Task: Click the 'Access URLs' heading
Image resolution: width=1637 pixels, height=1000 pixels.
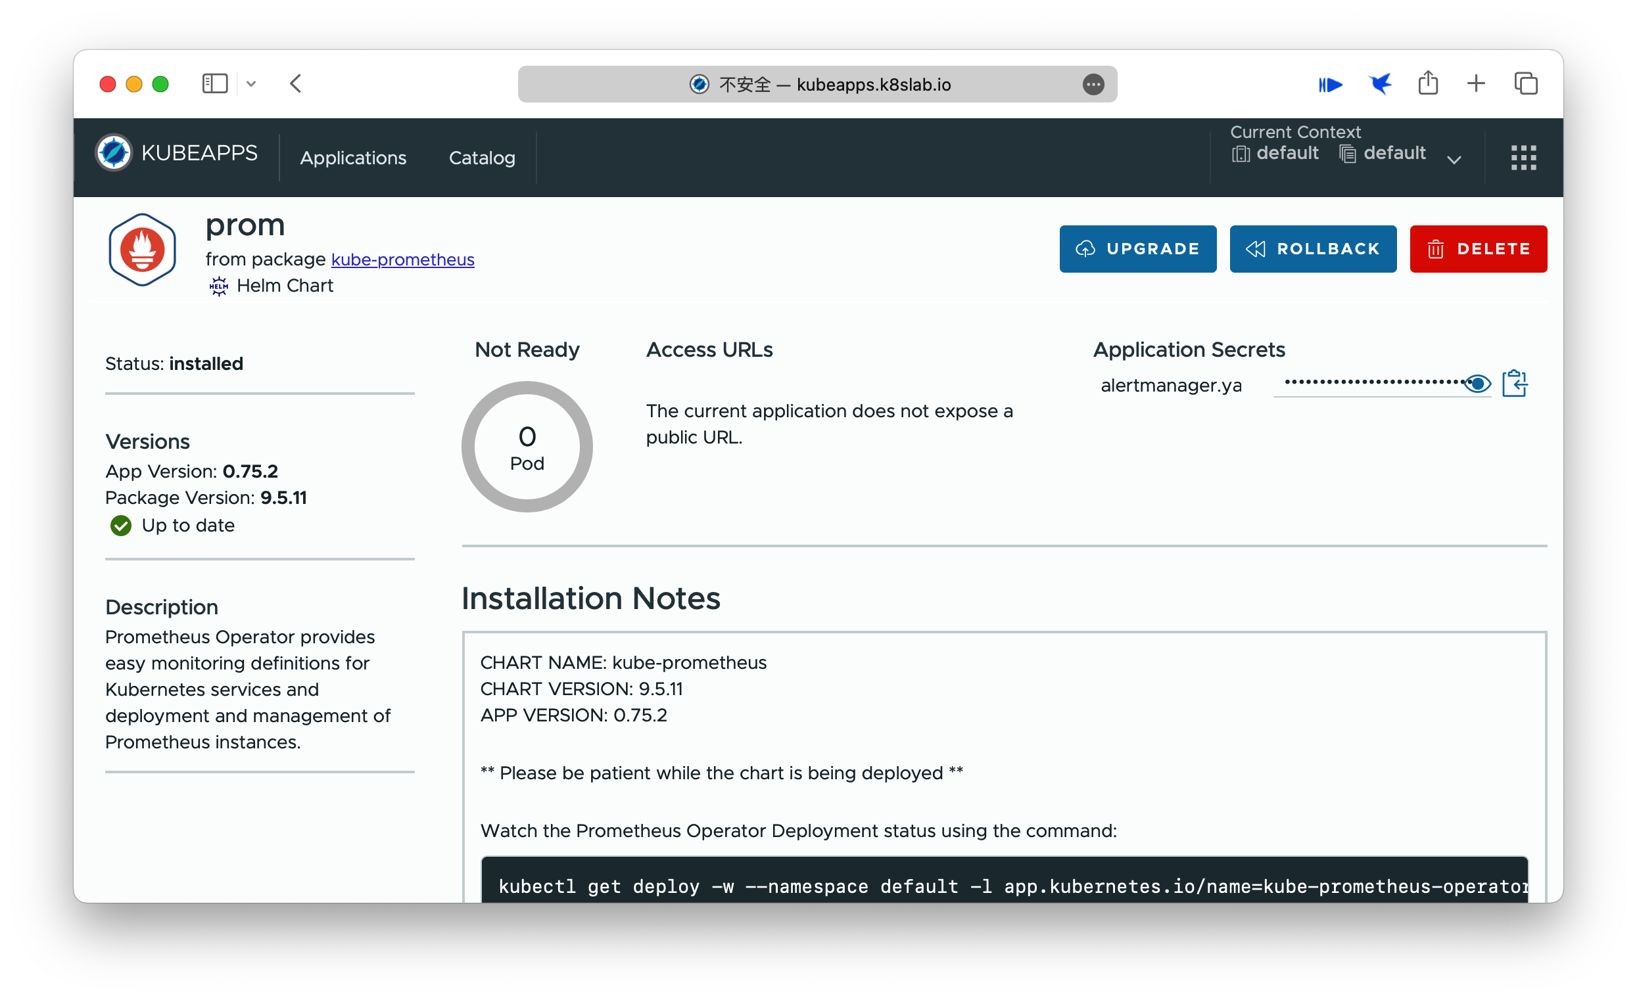Action: coord(709,350)
